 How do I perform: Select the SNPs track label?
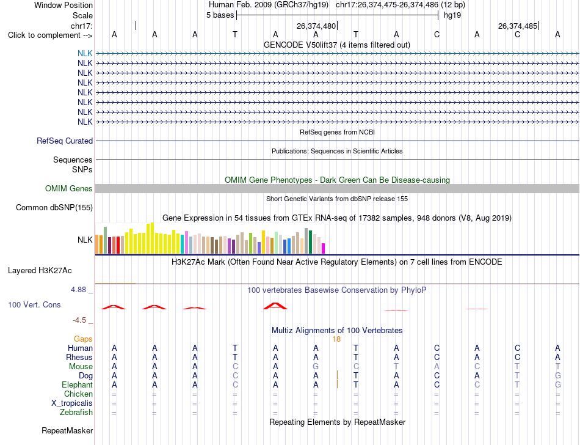tap(82, 169)
